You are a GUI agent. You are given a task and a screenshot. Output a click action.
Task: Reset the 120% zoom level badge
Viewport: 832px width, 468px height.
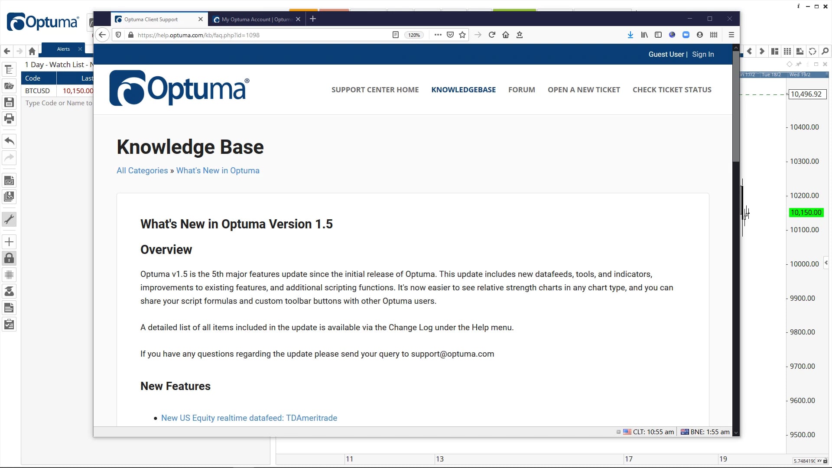pos(414,35)
